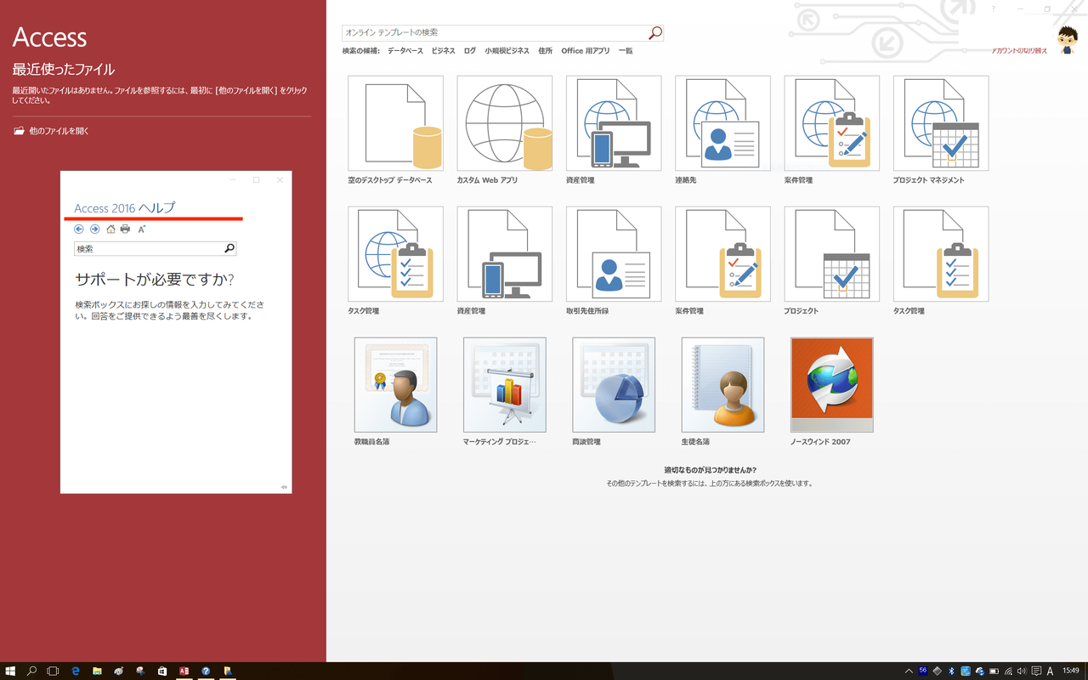Choose the 資産管理 template with the globe icon

pyautogui.click(x=614, y=130)
